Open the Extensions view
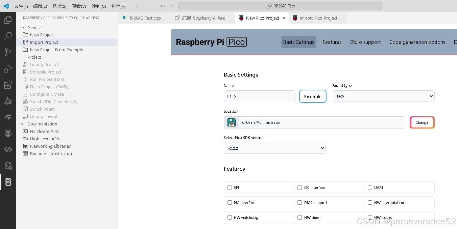The width and height of the screenshot is (457, 229). pyautogui.click(x=8, y=85)
